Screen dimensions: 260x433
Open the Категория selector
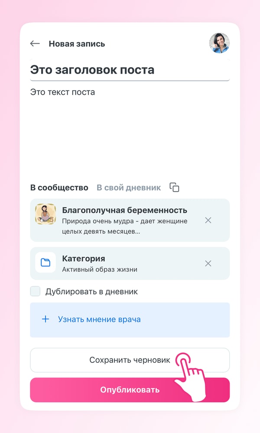(x=84, y=259)
